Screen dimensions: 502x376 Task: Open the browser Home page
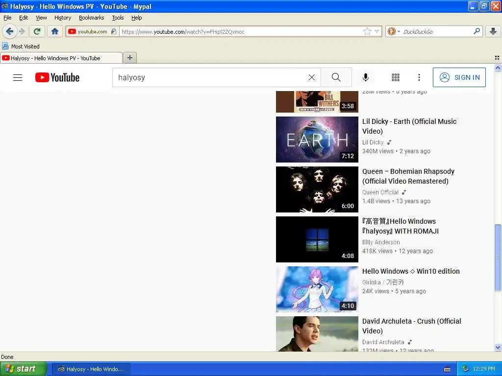coord(55,31)
